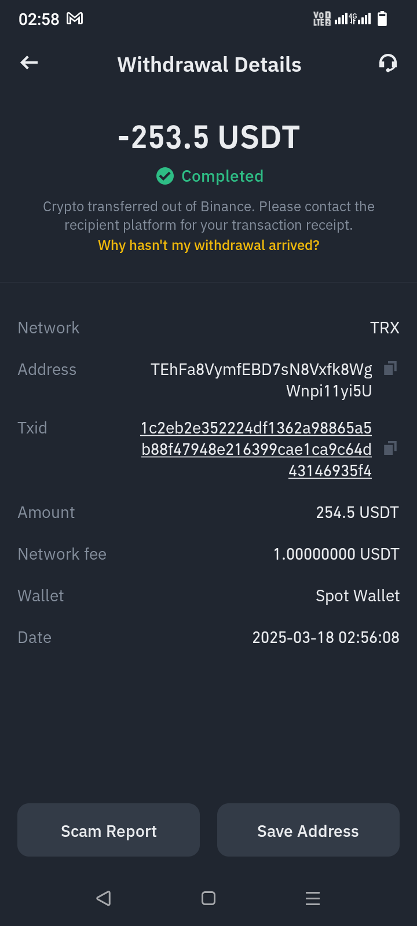Tap the TRX network value
The height and width of the screenshot is (926, 417).
(x=385, y=328)
